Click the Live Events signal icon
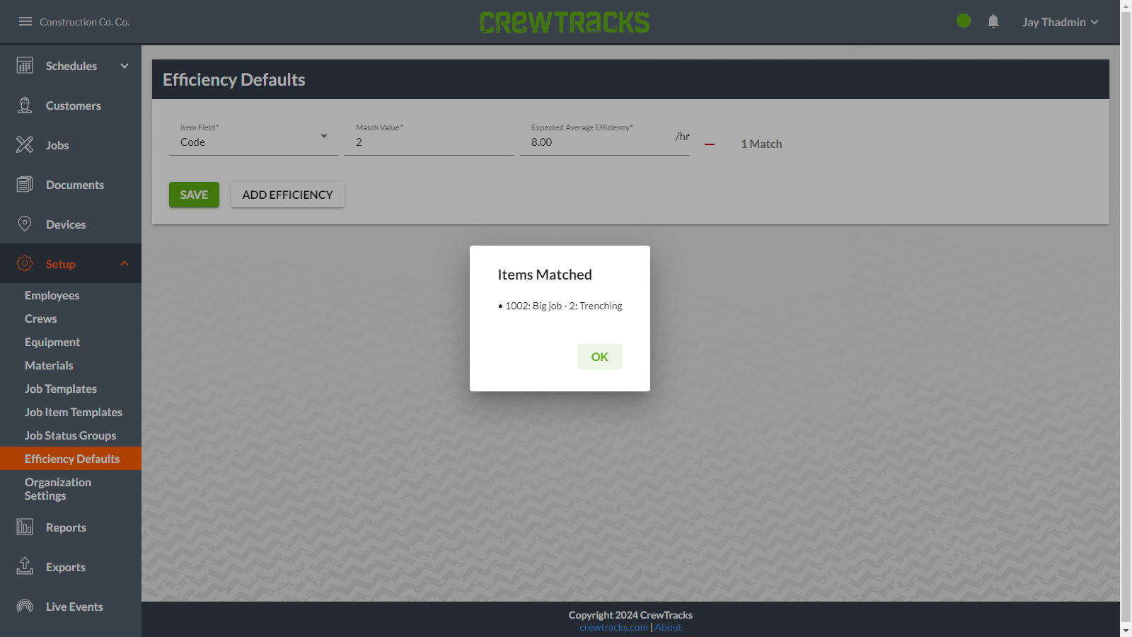 pyautogui.click(x=25, y=607)
